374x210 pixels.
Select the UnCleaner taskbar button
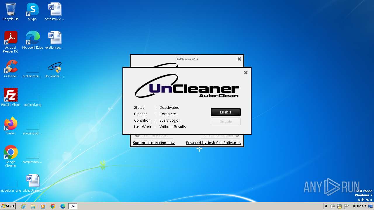point(73,206)
